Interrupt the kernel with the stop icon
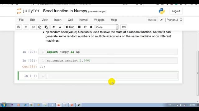The width and height of the screenshot is (199, 111). (x=79, y=27)
